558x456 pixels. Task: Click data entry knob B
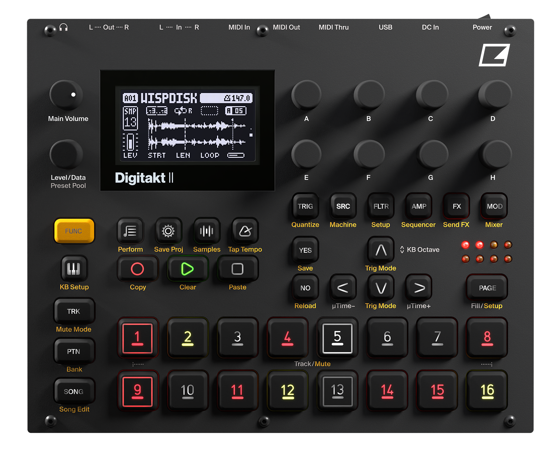(x=369, y=95)
